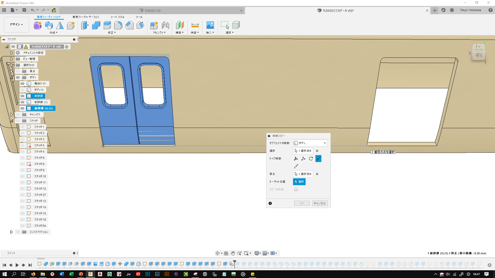Select the point-to-position move type icon

(x=296, y=166)
